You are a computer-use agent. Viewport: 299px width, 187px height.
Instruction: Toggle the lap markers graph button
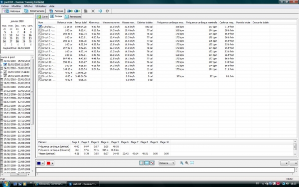pyautogui.click(x=142, y=163)
